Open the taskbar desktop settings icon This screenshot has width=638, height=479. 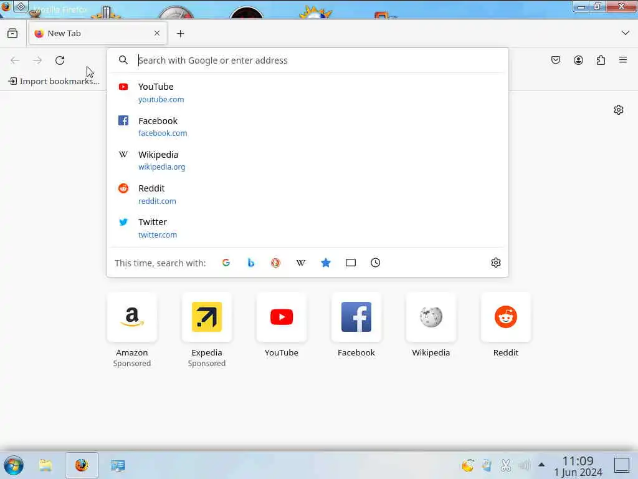pyautogui.click(x=118, y=465)
